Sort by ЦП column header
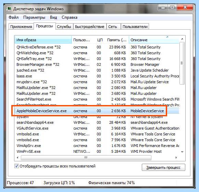Screen dimensions: 199x192 coord(100,40)
